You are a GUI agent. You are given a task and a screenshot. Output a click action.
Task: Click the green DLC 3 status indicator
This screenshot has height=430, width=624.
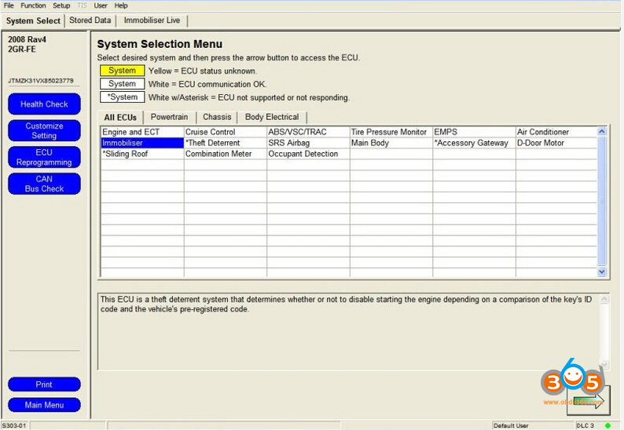pos(607,425)
